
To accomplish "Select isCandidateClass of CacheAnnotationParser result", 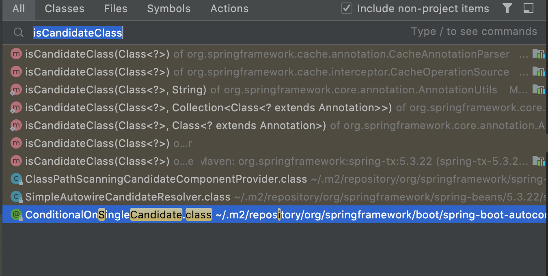I will point(274,54).
